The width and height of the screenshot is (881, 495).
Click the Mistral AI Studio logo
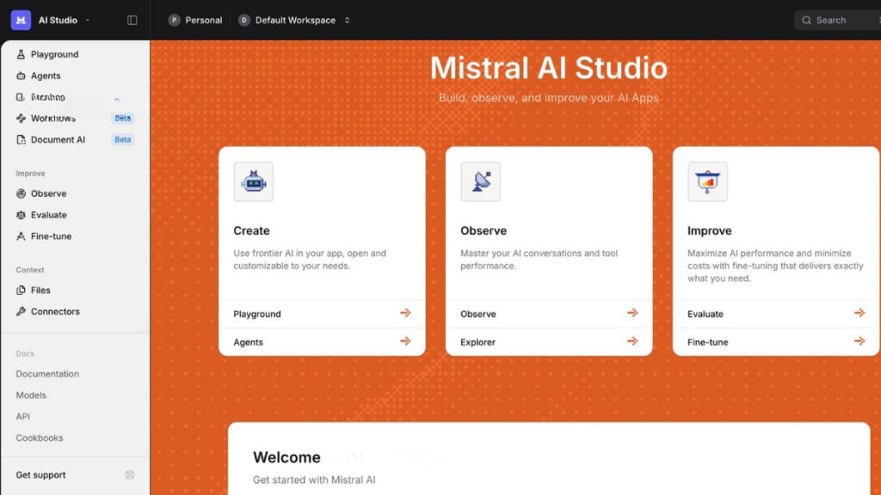21,19
